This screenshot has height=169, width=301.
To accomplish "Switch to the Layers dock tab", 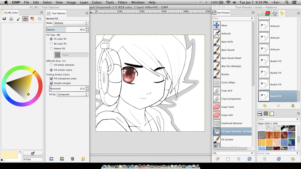I will coord(260,13).
